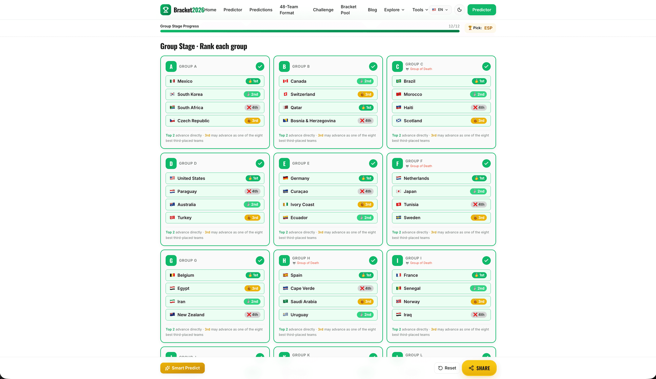Click the yellow SHARE button

(x=479, y=368)
